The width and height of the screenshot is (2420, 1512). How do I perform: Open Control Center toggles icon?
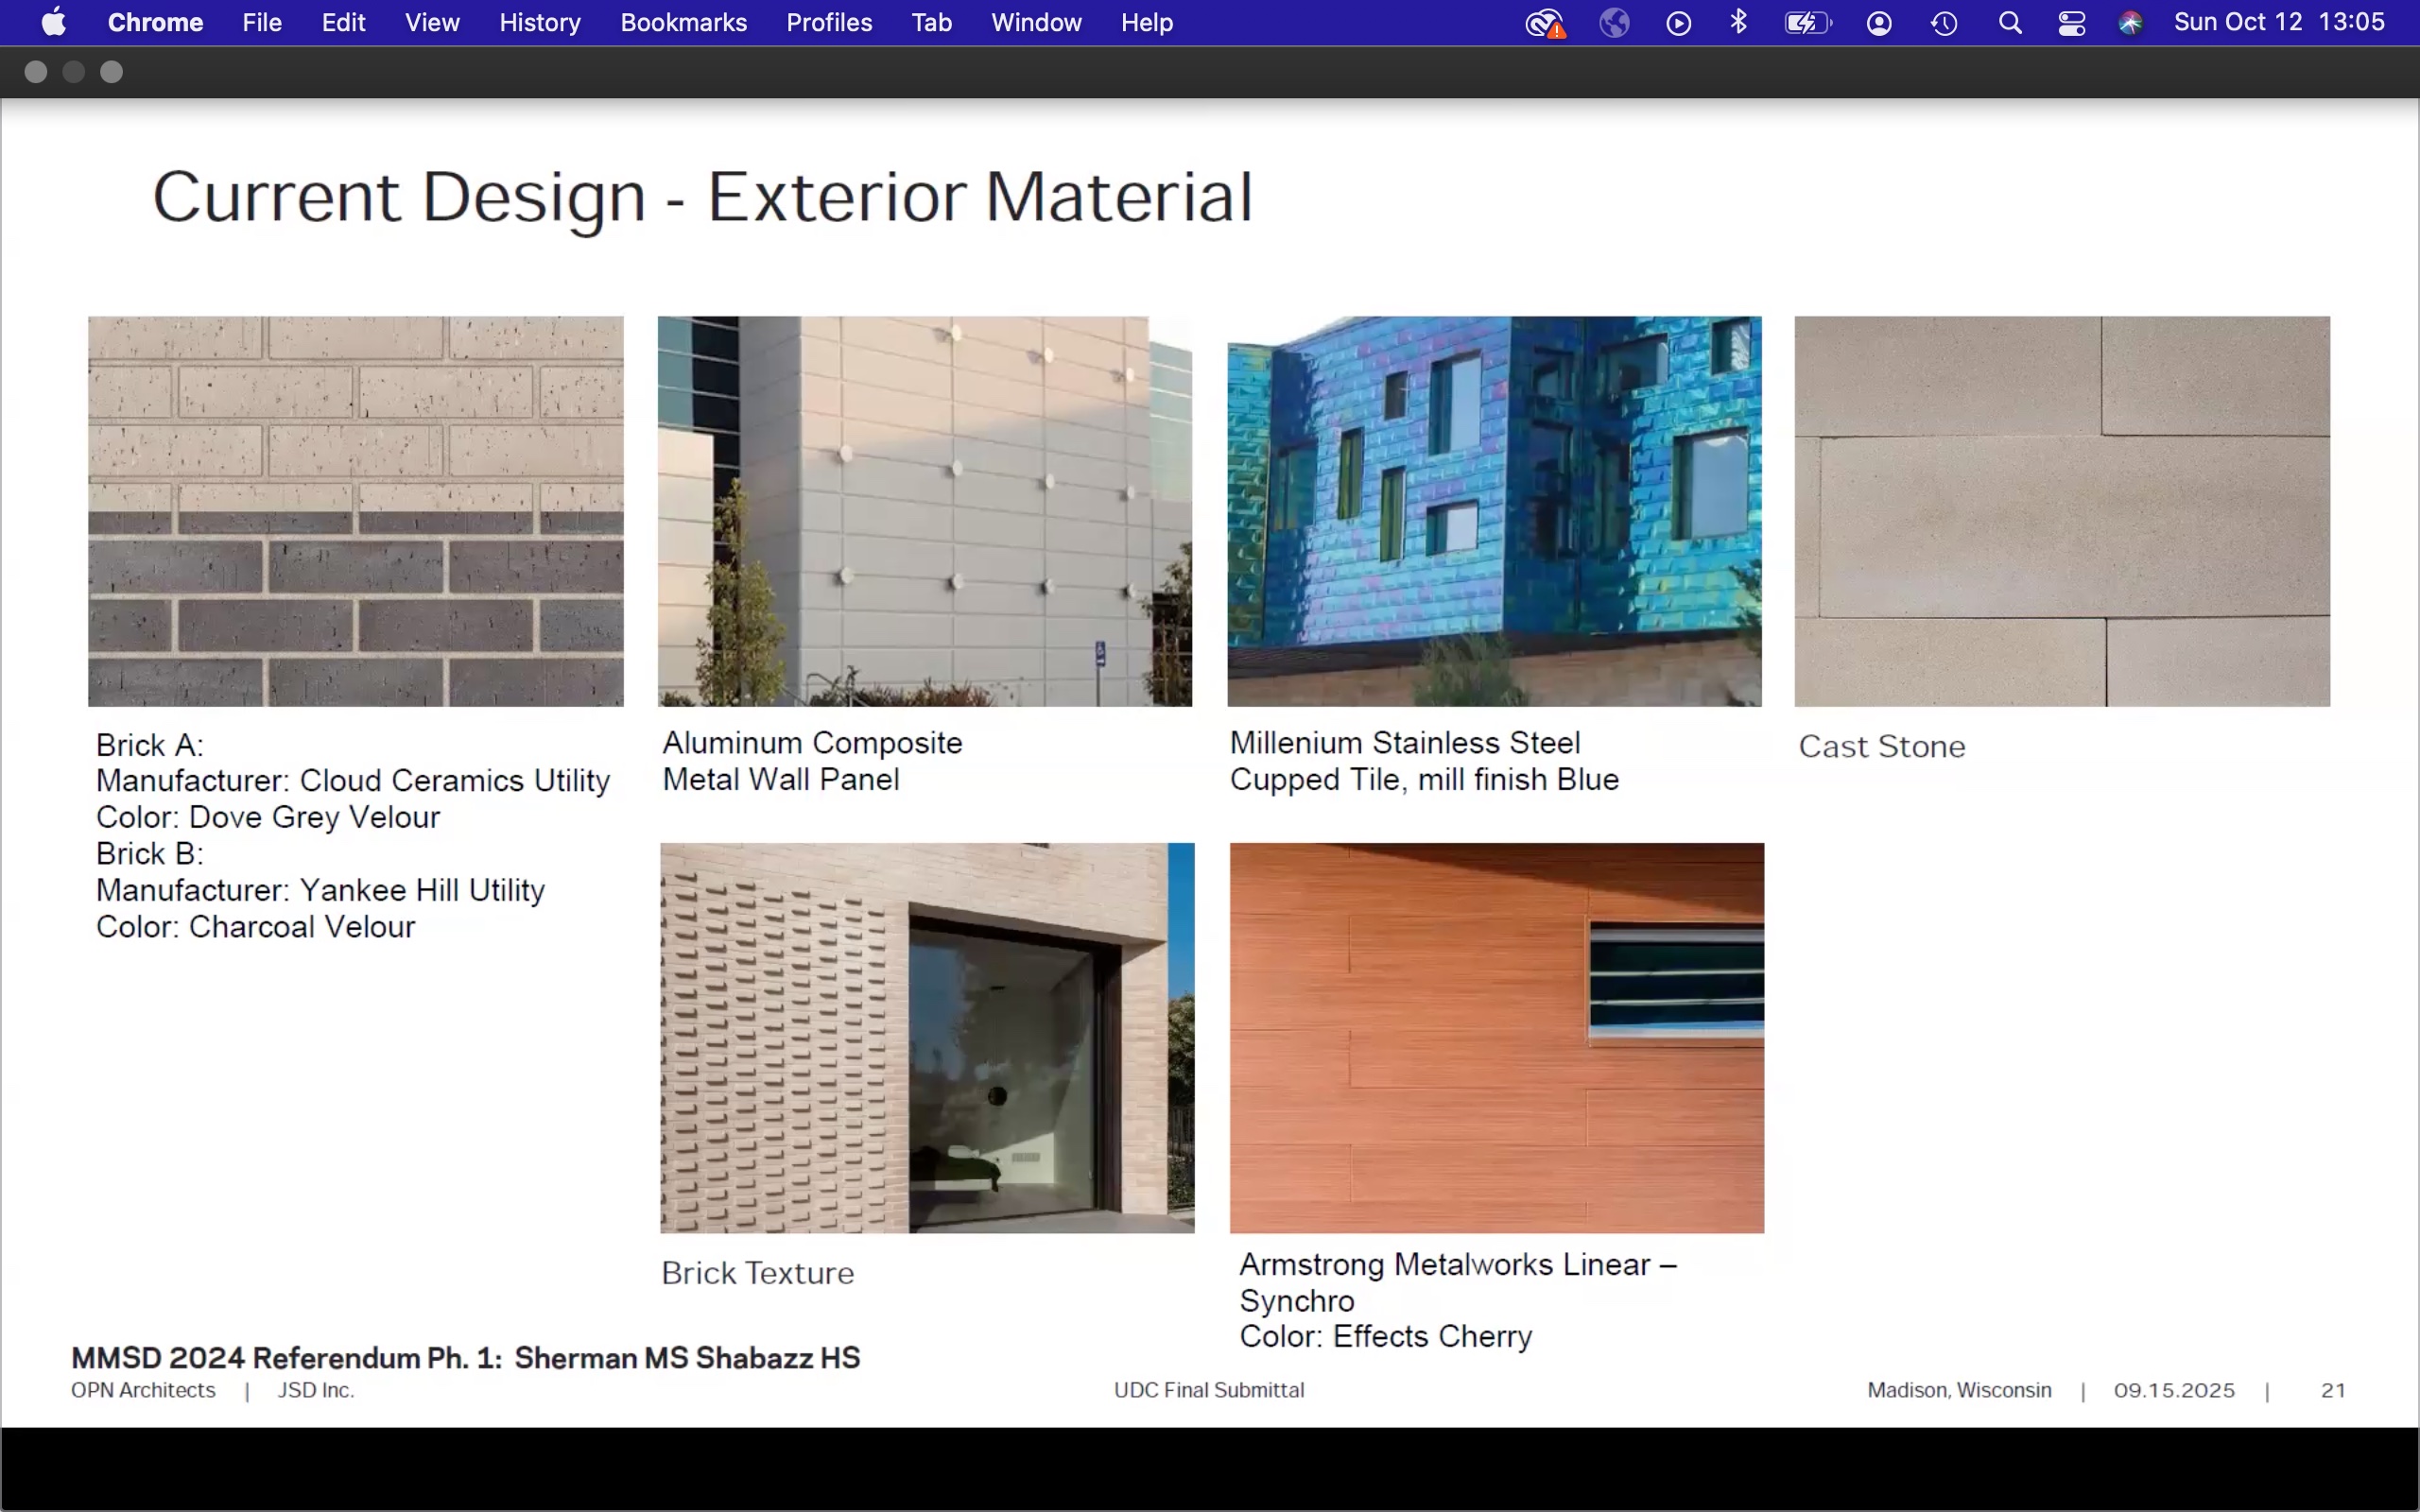click(x=2072, y=23)
